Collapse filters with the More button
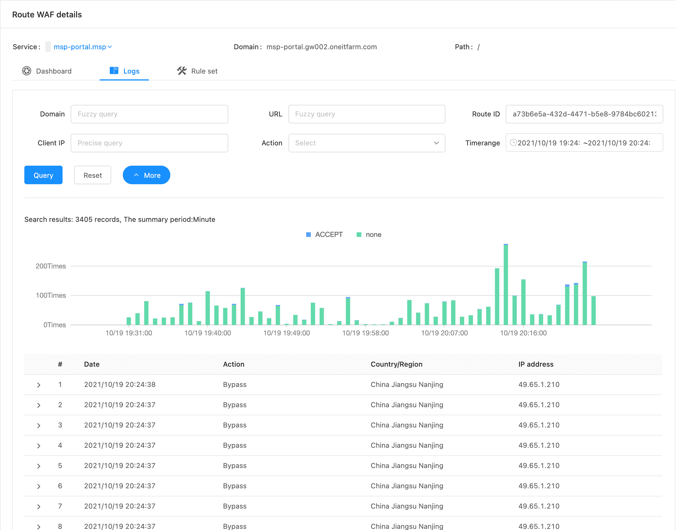 tap(147, 175)
